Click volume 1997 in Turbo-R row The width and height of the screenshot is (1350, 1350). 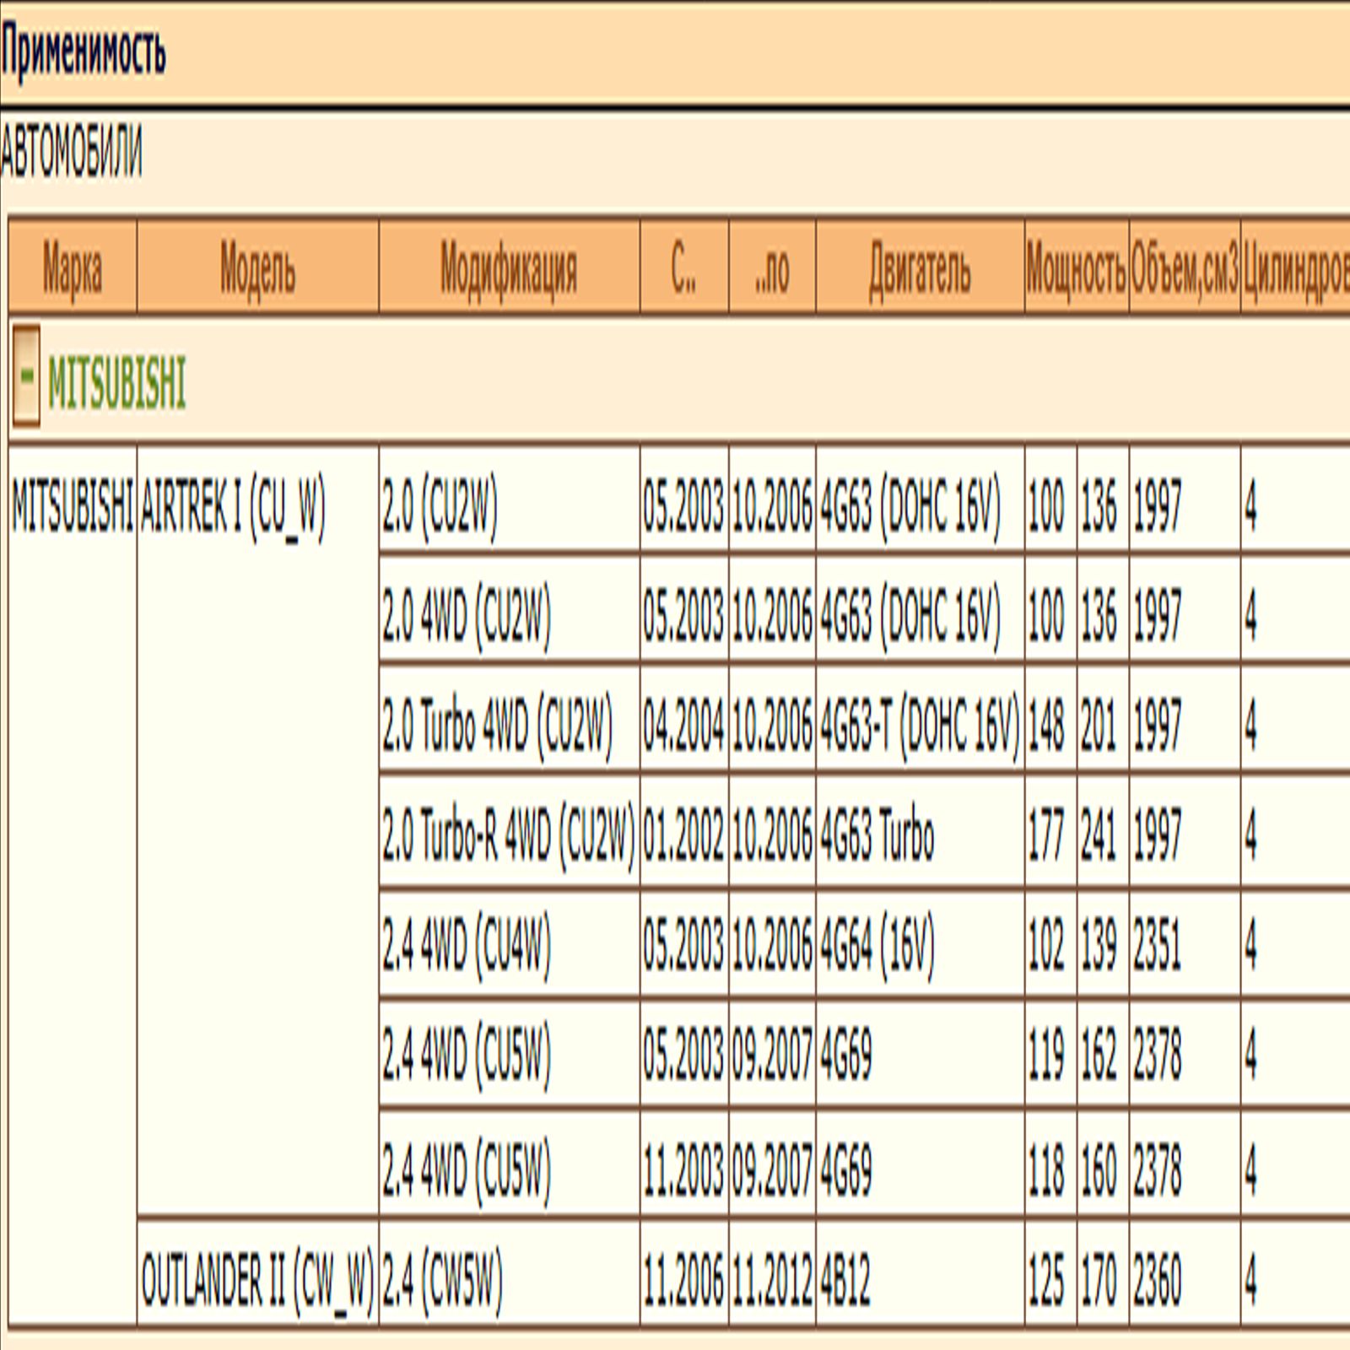(1157, 836)
